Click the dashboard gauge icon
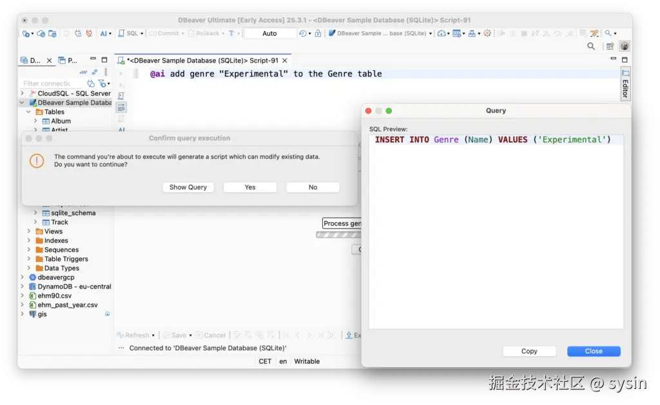This screenshot has height=405, width=660. [x=441, y=33]
